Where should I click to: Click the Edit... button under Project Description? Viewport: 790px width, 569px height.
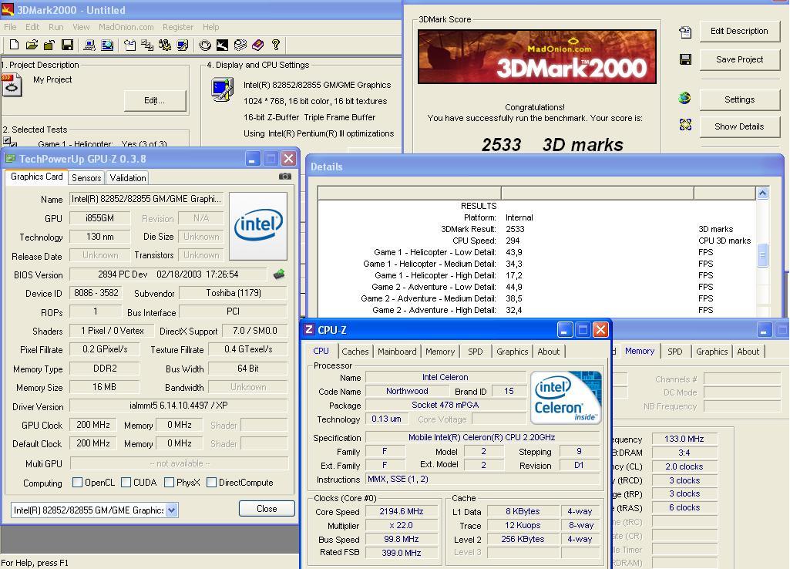[x=155, y=100]
